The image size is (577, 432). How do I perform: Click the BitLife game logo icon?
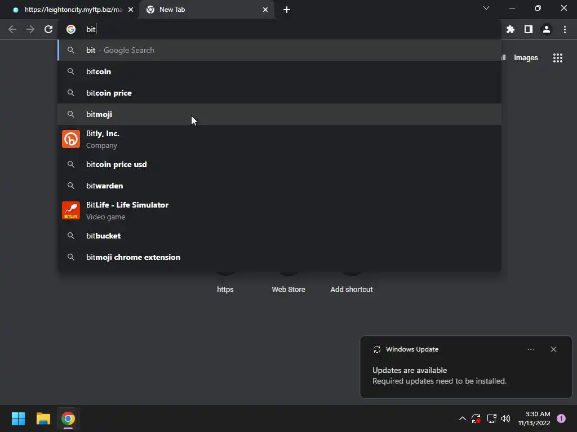[x=70, y=210]
